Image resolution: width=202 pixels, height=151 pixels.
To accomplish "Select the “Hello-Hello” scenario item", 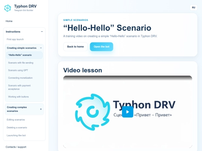I will point(24,55).
